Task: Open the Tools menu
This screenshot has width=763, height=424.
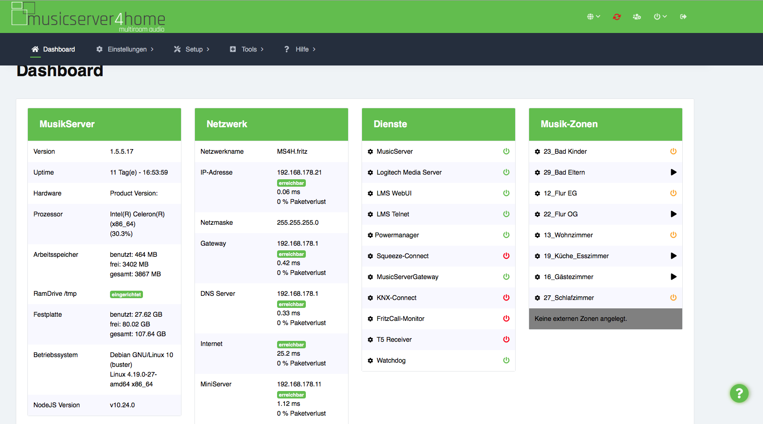Action: coord(247,49)
